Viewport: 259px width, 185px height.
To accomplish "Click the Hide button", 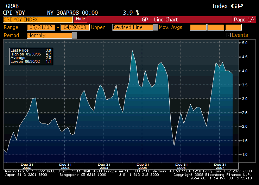I will pos(80,19).
